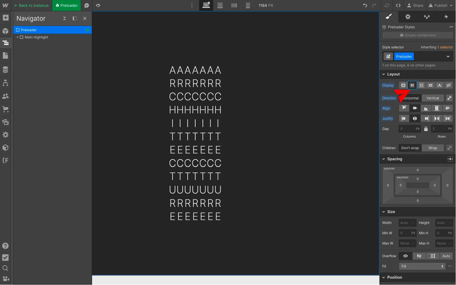Click Back to instance
Image resolution: width=456 pixels, height=285 pixels.
[31, 5]
